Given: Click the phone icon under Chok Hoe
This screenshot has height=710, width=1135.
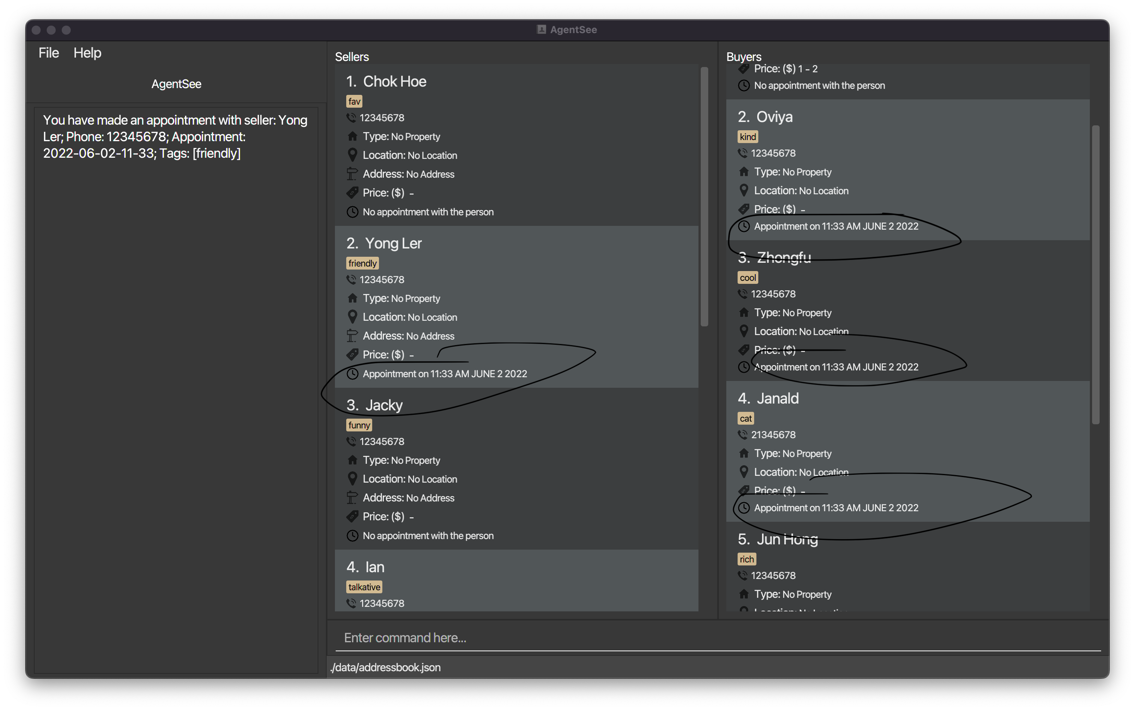Looking at the screenshot, I should click(x=351, y=117).
